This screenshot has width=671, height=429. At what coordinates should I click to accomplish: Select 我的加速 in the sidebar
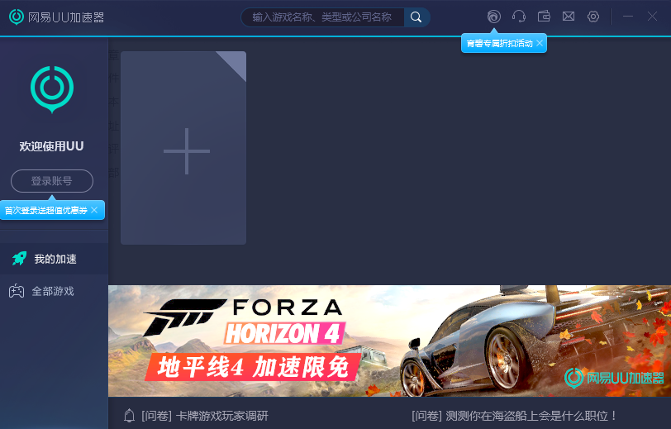[x=54, y=259]
